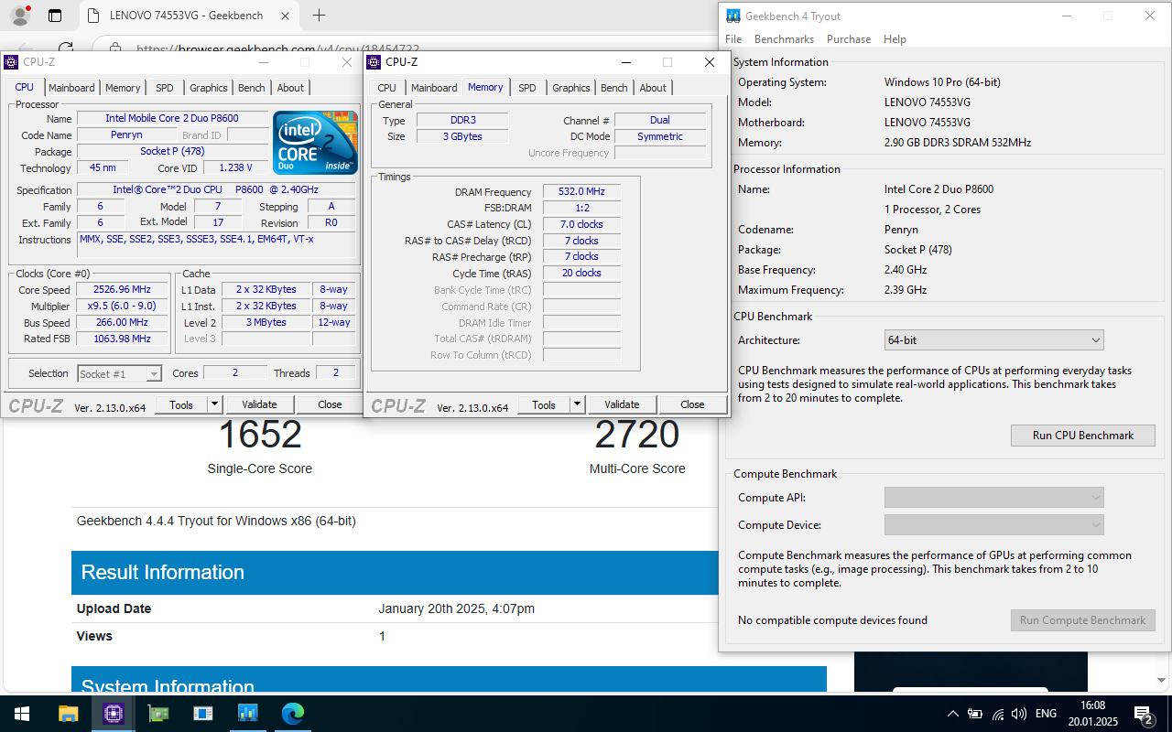Open Mainboard tab in Memory CPU-Z window
Image resolution: width=1172 pixels, height=732 pixels.
click(434, 88)
